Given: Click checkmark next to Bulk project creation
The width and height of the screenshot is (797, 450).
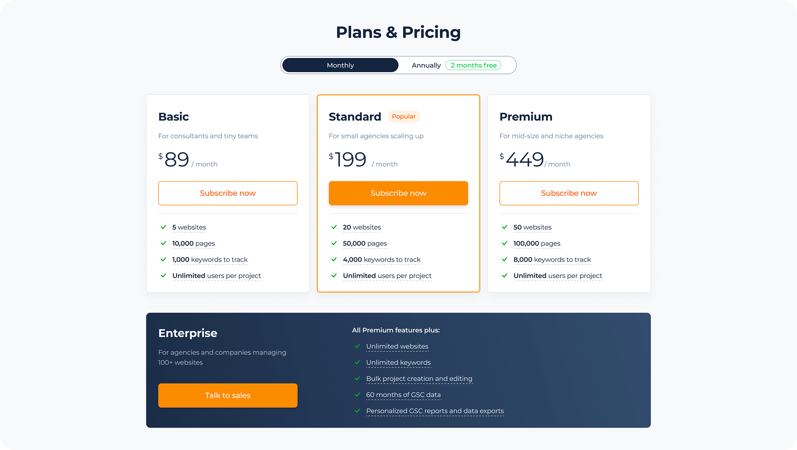Looking at the screenshot, I should click(x=357, y=379).
